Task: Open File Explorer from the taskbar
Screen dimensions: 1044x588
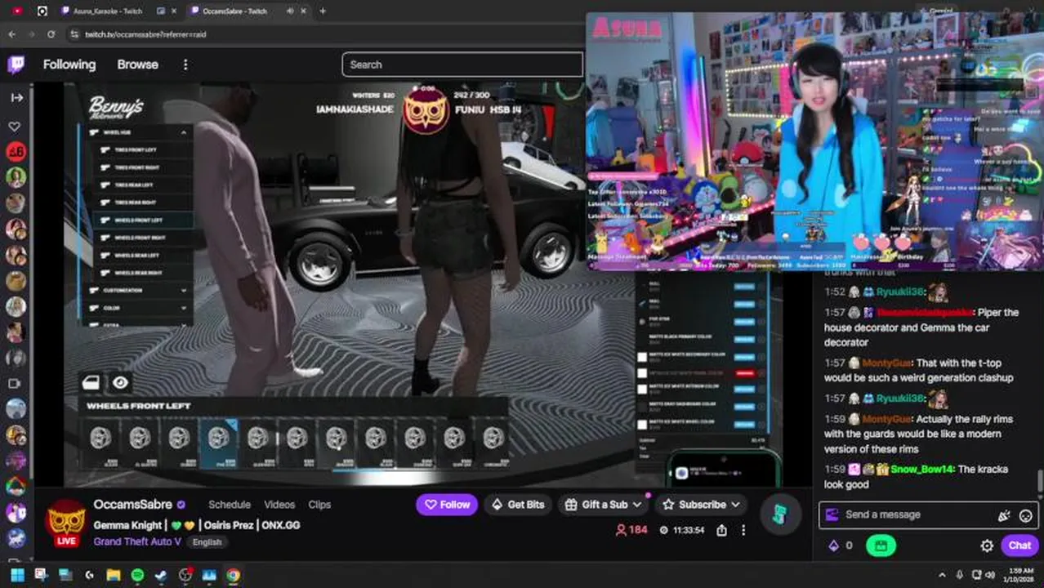Action: 114,575
